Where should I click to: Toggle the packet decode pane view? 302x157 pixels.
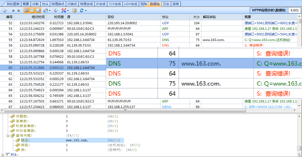click(32, 10)
